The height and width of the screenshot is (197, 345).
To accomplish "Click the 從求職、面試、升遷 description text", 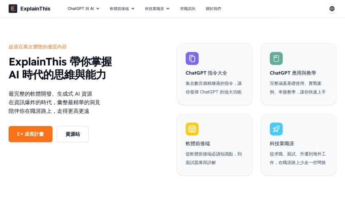I will (x=298, y=158).
